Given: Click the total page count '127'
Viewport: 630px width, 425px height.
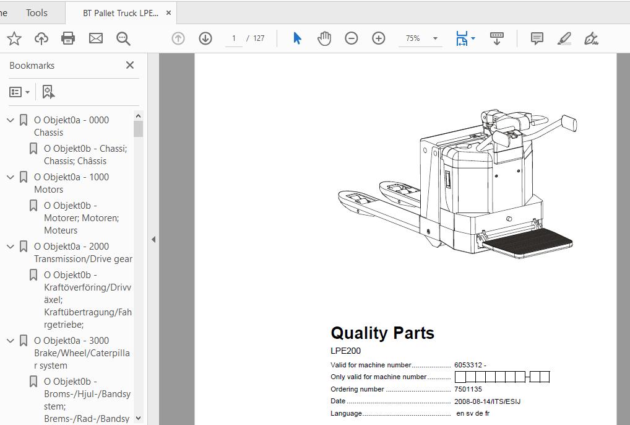Looking at the screenshot, I should tap(259, 38).
